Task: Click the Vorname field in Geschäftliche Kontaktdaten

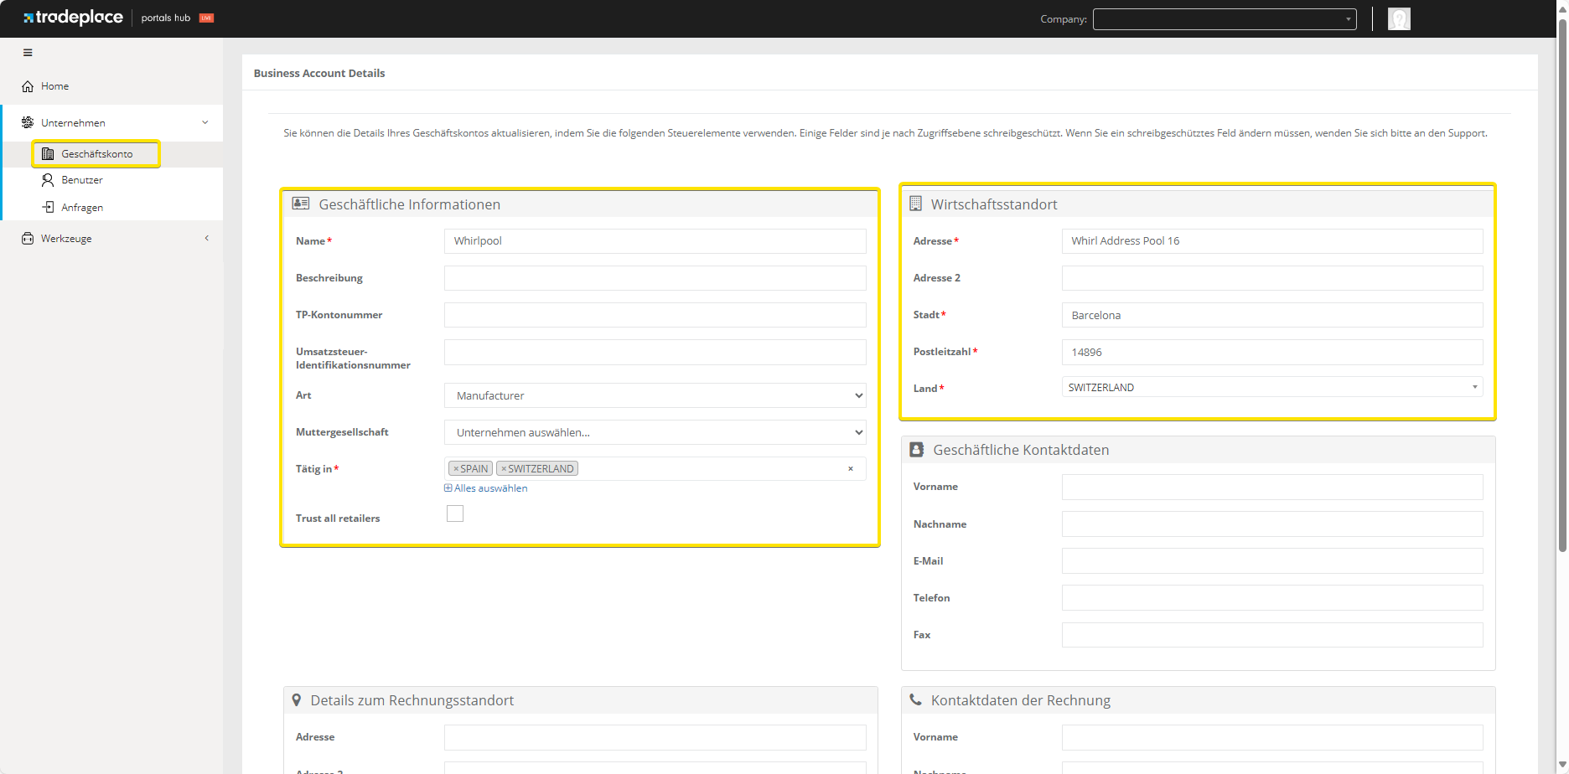Action: pyautogui.click(x=1272, y=487)
